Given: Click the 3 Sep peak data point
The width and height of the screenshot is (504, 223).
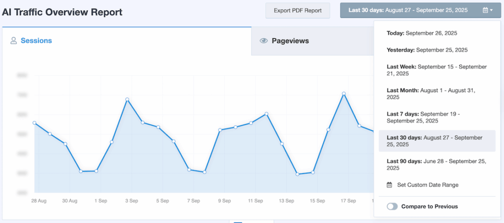Looking at the screenshot, I should (x=127, y=99).
